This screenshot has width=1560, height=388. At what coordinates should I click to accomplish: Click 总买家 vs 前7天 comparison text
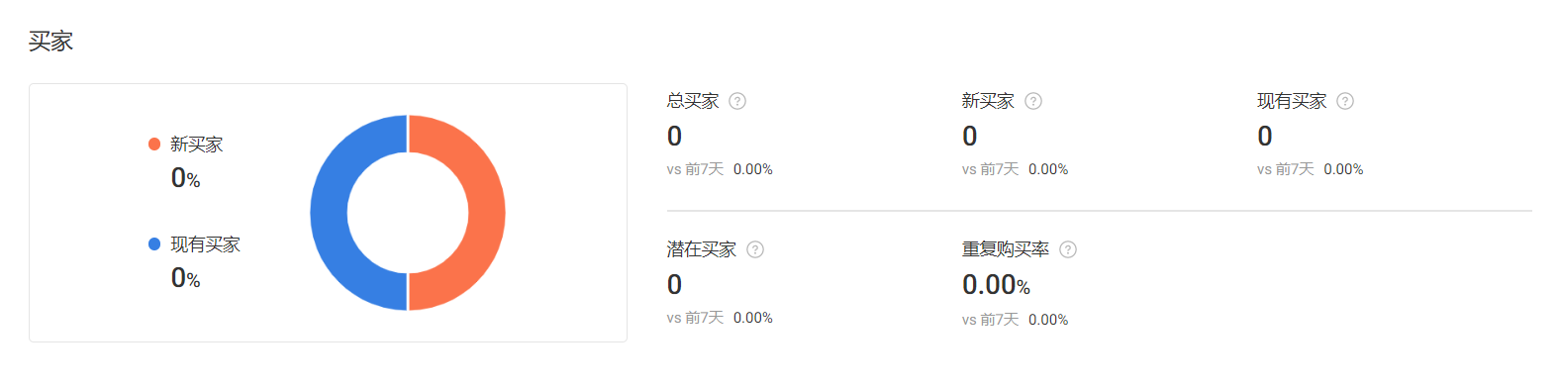pos(720,169)
